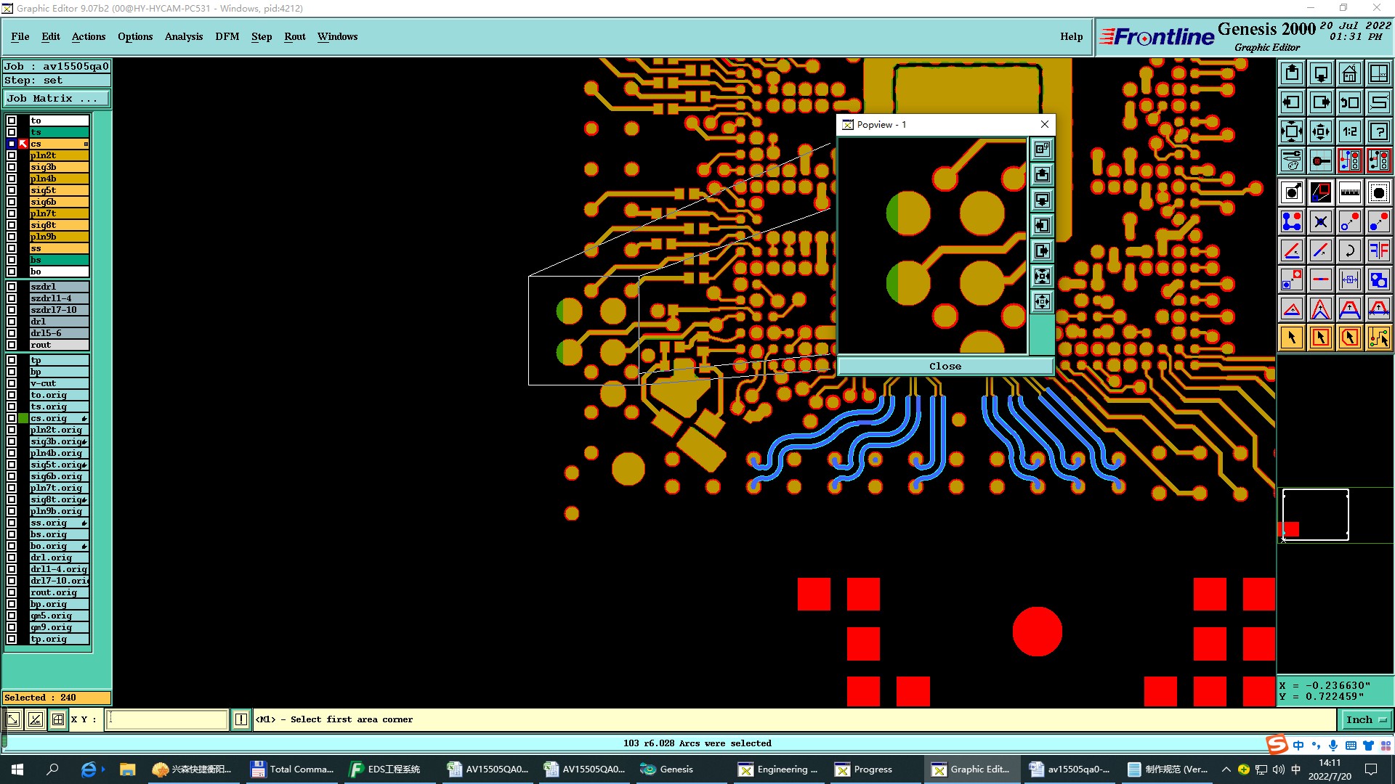This screenshot has width=1395, height=784.
Task: Open the question mark help tool
Action: tap(1378, 131)
